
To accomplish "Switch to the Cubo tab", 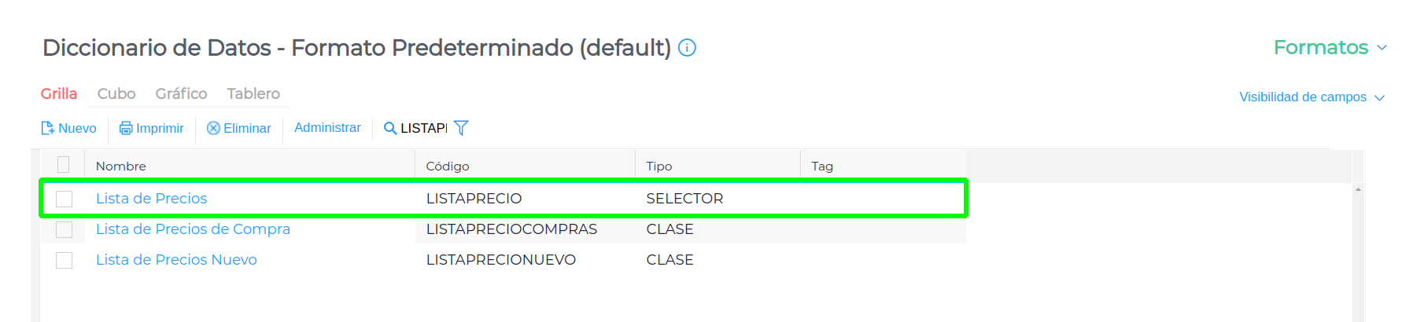I will (x=116, y=93).
